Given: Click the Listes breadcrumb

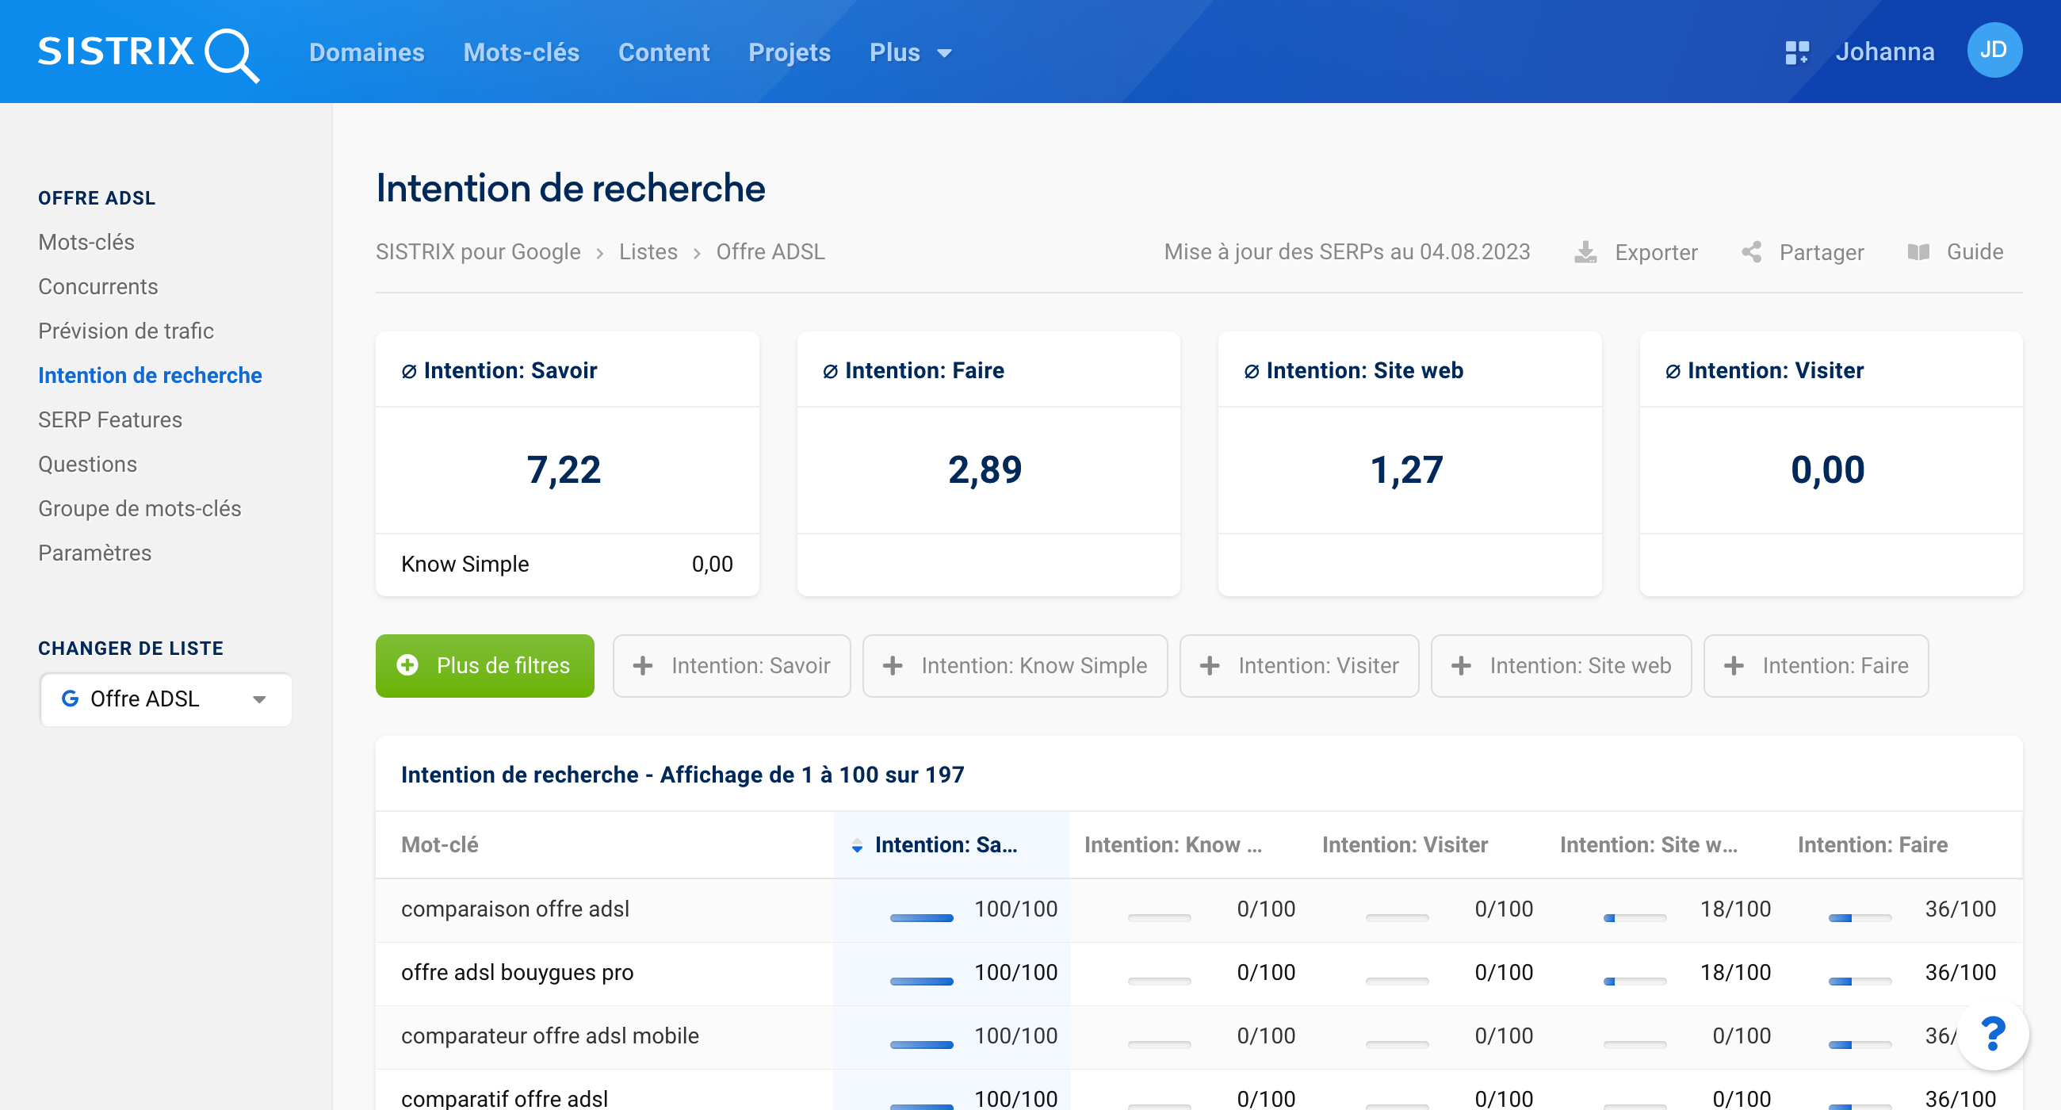Looking at the screenshot, I should [x=648, y=252].
